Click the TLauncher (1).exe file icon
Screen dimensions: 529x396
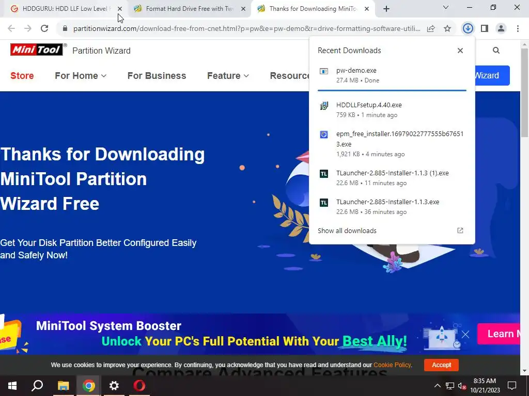pyautogui.click(x=324, y=174)
